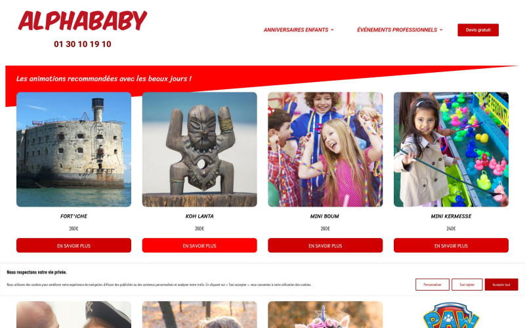Click En savoir plus under Koh Lanta
This screenshot has height=328, width=525.
tap(199, 245)
